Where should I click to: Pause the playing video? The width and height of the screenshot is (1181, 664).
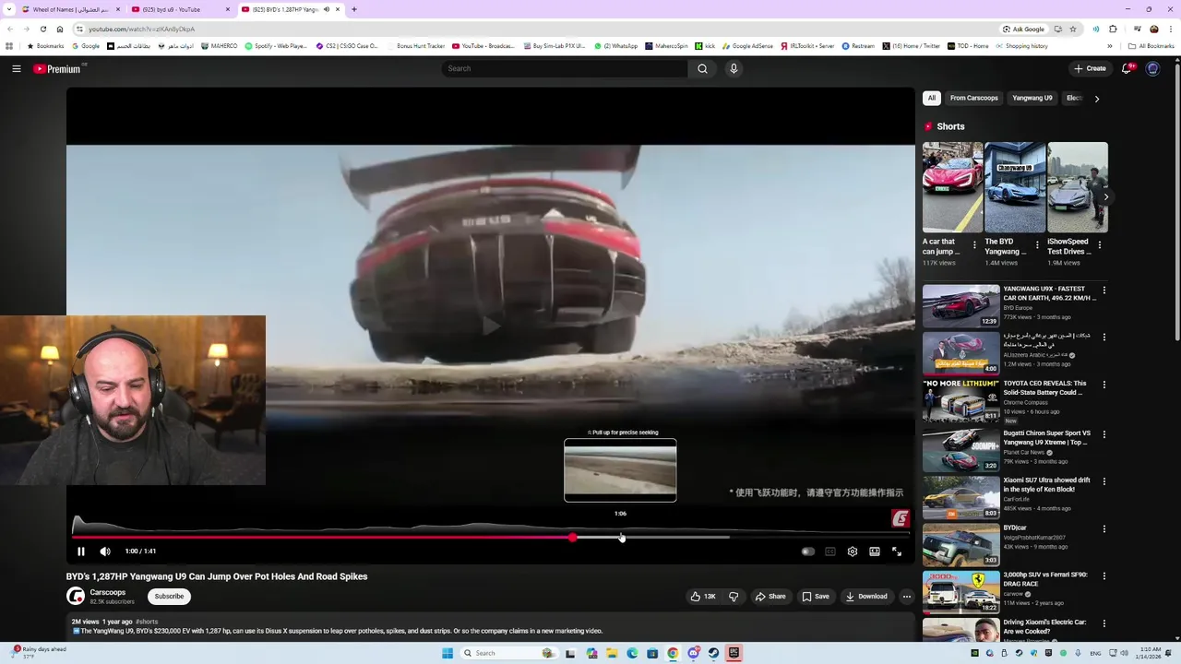coord(80,551)
